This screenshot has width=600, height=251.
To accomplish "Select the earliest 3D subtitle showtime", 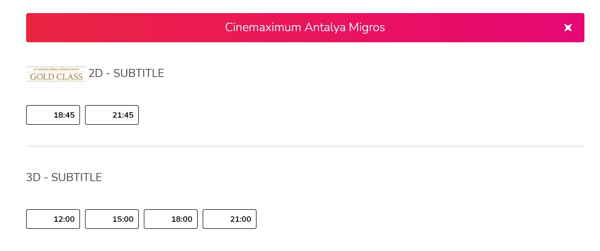I will click(x=53, y=219).
